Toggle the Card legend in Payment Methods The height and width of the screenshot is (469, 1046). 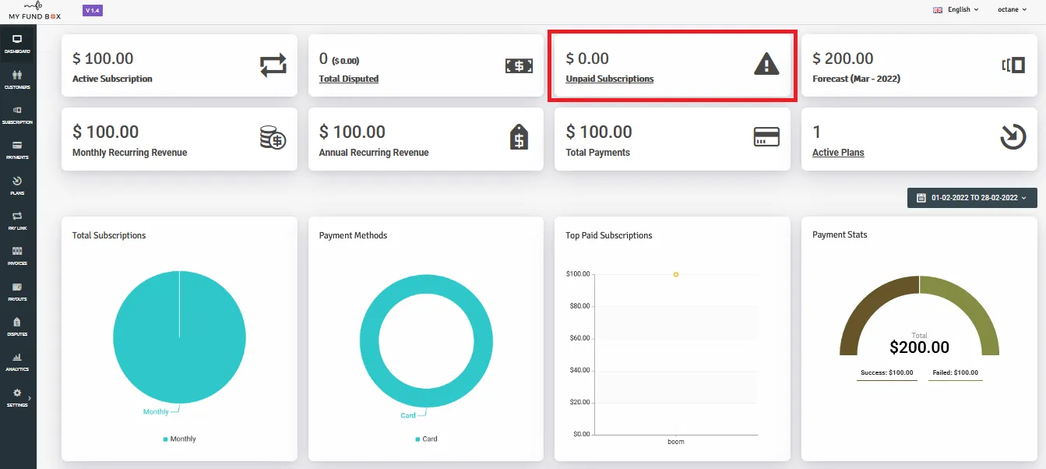tap(426, 439)
